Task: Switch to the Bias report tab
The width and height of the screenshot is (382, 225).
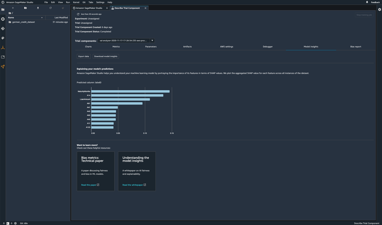Action: pos(356,47)
